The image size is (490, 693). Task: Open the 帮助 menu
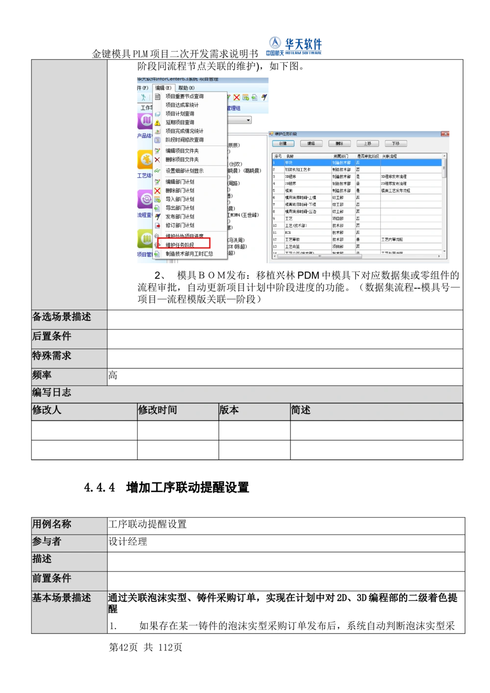click(x=186, y=88)
